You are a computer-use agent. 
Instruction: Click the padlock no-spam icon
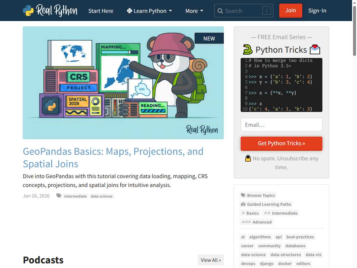[x=248, y=158]
